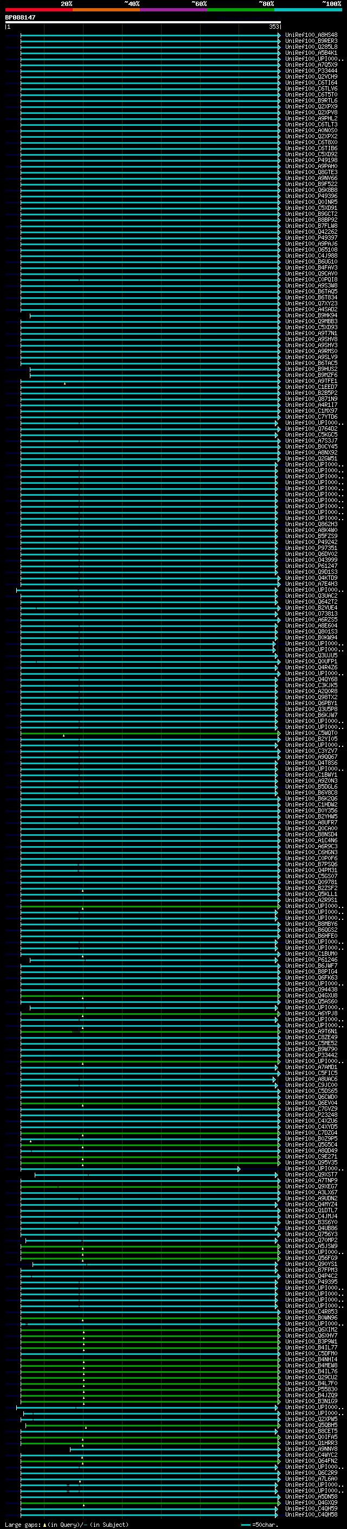Click label UniRef100_Q9MBB3
347x1529 pixels.
click(311, 321)
